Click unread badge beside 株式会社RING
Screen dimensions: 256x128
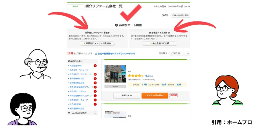point(95,66)
